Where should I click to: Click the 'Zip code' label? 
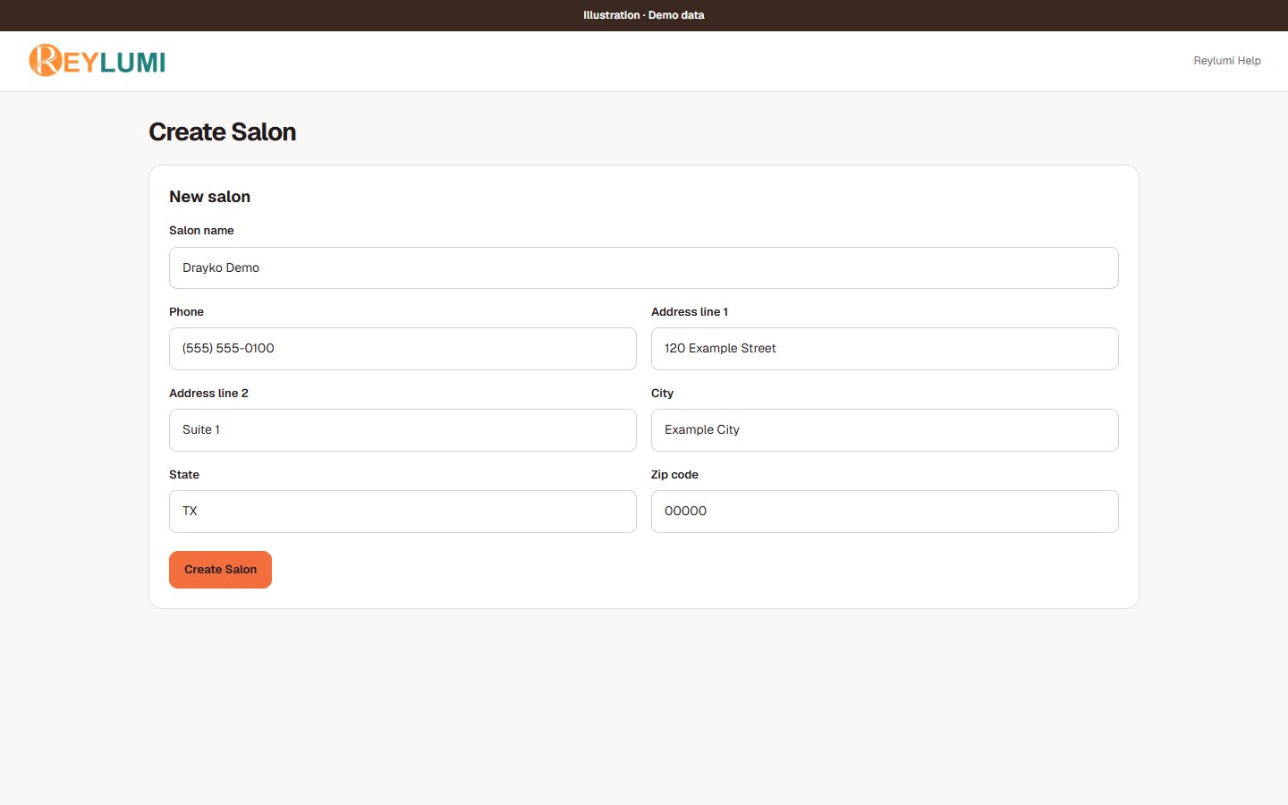point(674,475)
